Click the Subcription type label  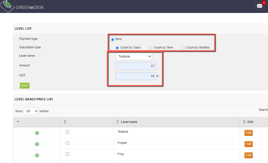pos(30,47)
